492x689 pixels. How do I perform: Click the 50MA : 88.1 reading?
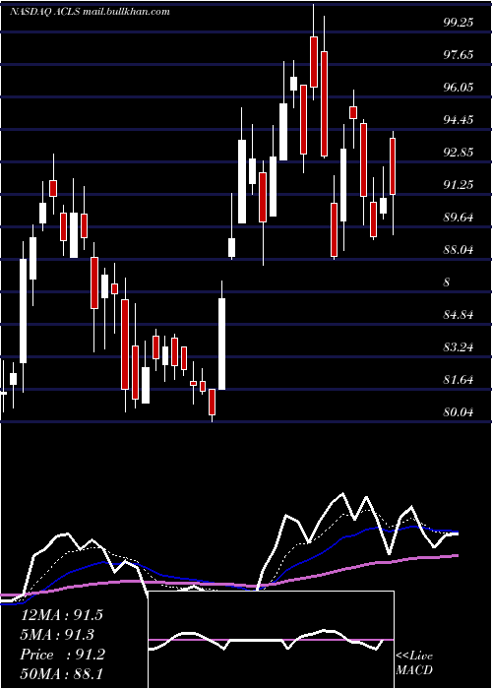(61, 674)
